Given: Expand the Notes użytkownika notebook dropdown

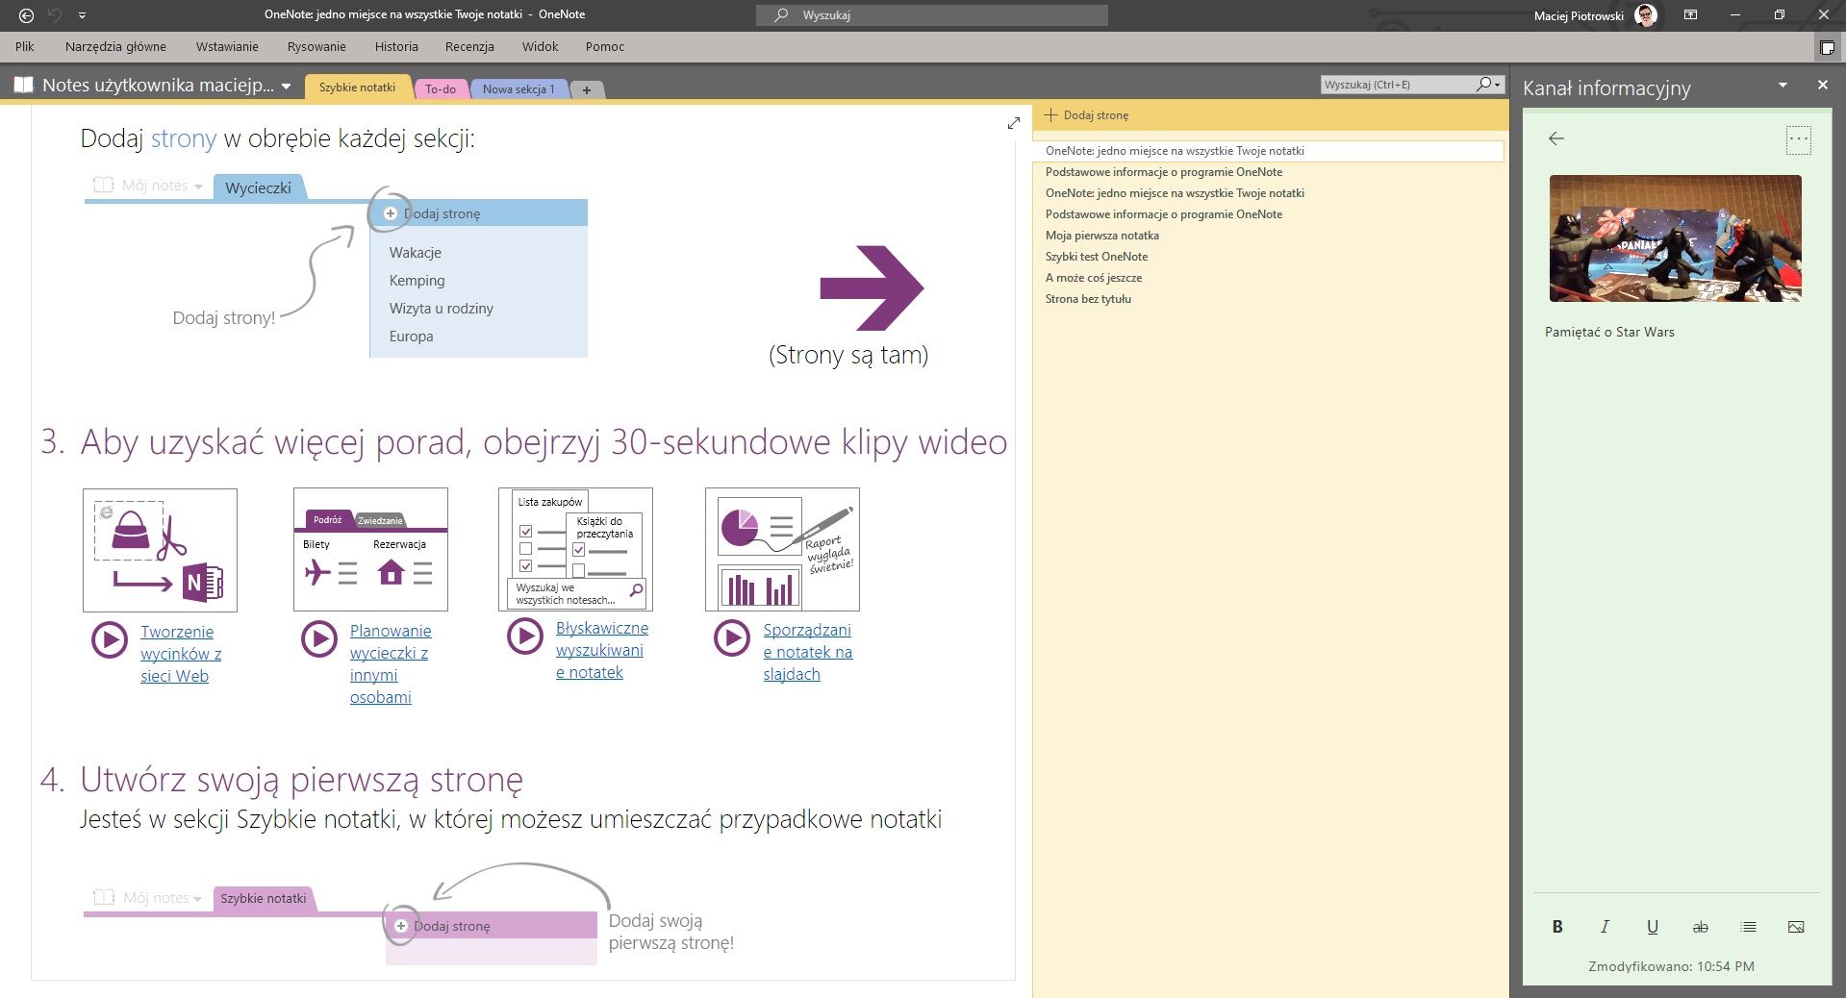Looking at the screenshot, I should pos(286,87).
